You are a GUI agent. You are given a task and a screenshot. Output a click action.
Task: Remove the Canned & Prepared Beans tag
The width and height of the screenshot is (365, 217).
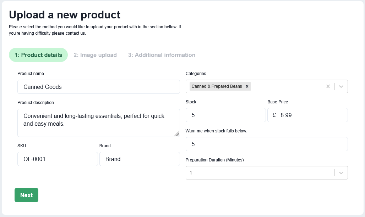[247, 86]
